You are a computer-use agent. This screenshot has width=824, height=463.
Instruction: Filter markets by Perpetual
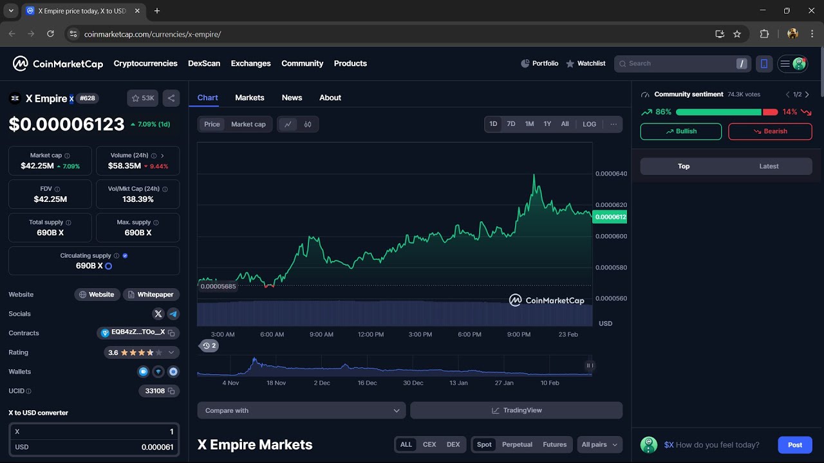tap(517, 444)
